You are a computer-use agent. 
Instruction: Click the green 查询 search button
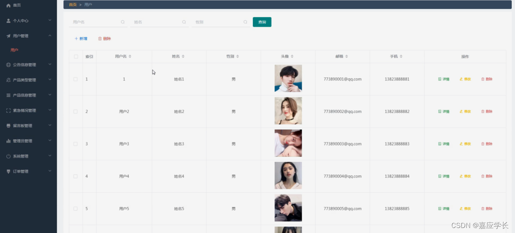(262, 22)
